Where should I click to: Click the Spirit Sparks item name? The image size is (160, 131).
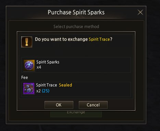tap(48, 62)
